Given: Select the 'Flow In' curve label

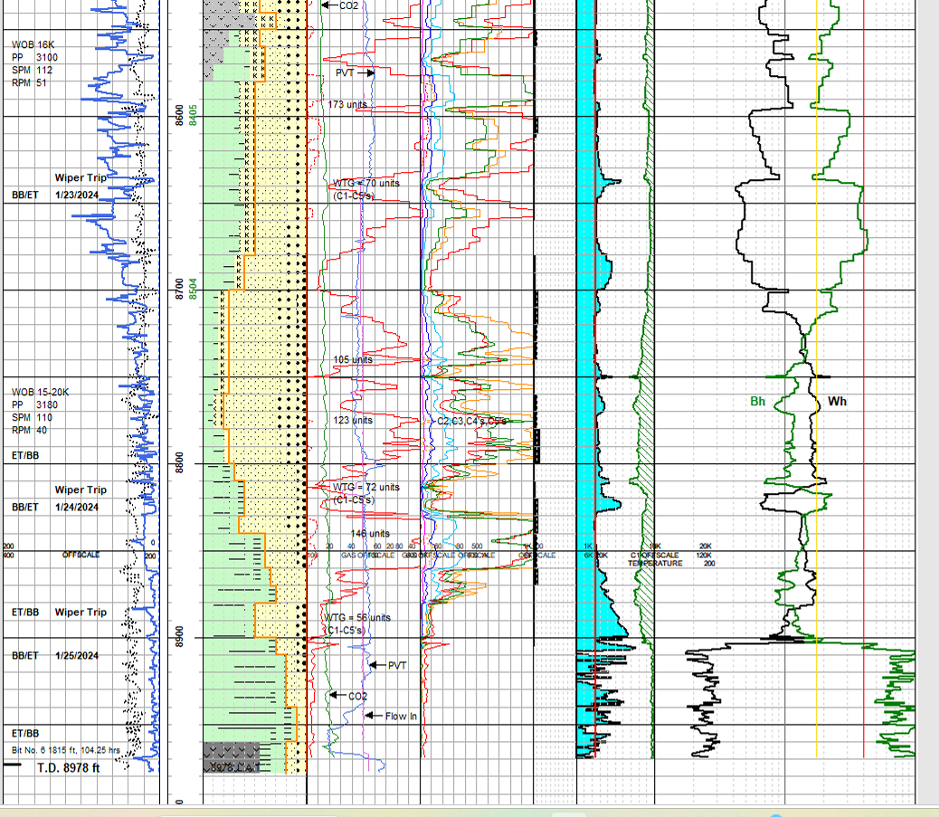Looking at the screenshot, I should [x=401, y=716].
